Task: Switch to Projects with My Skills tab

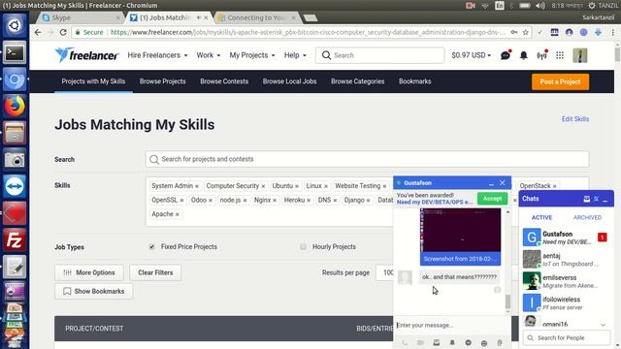Action: tap(93, 81)
